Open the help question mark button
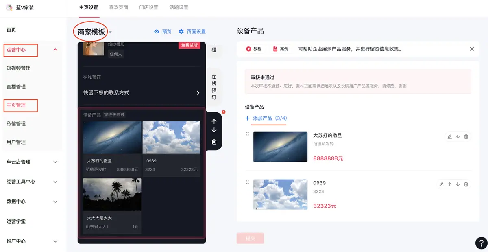Viewport: 488px width, 252px height. point(481,243)
